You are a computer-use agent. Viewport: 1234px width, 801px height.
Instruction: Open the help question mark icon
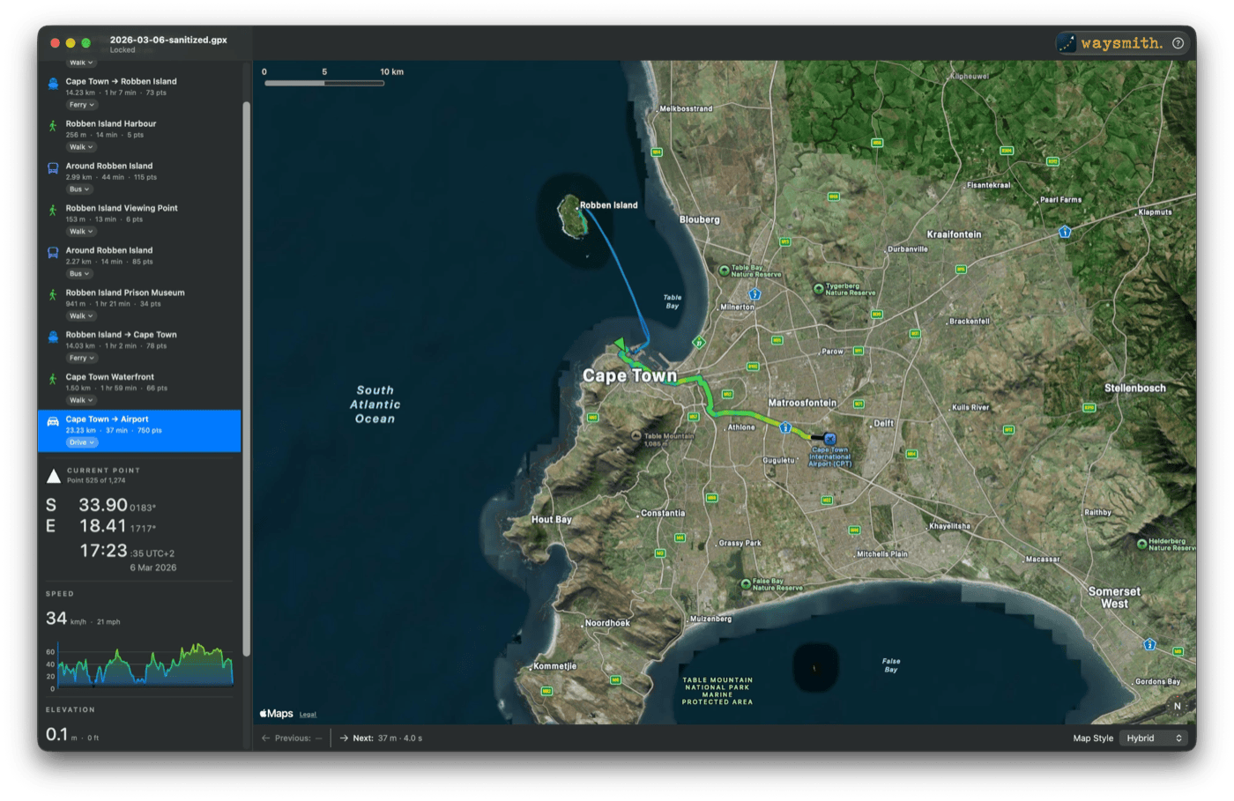1178,43
